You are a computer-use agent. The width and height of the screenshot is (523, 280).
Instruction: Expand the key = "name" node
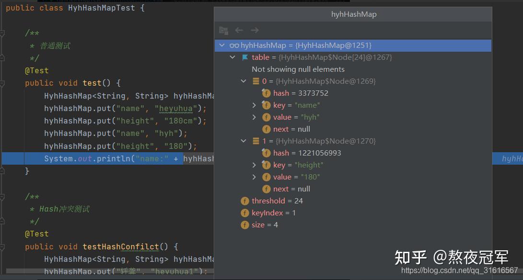(255, 105)
